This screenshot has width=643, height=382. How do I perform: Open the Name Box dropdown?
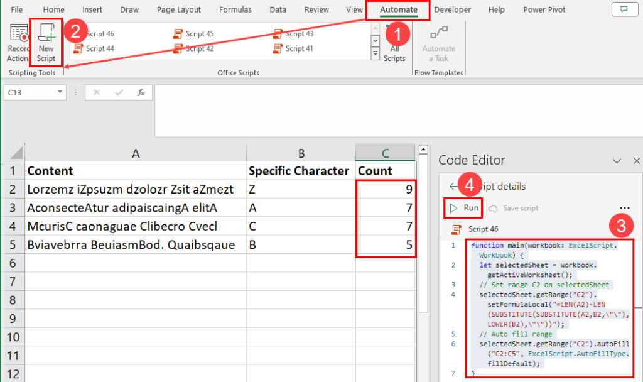point(60,92)
